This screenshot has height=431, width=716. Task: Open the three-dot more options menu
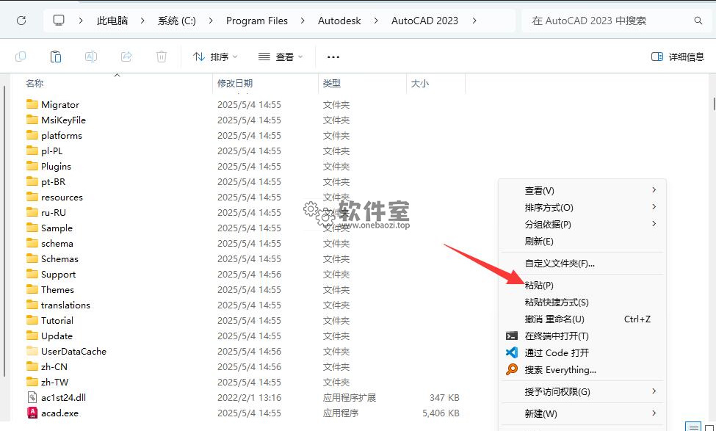coord(333,57)
